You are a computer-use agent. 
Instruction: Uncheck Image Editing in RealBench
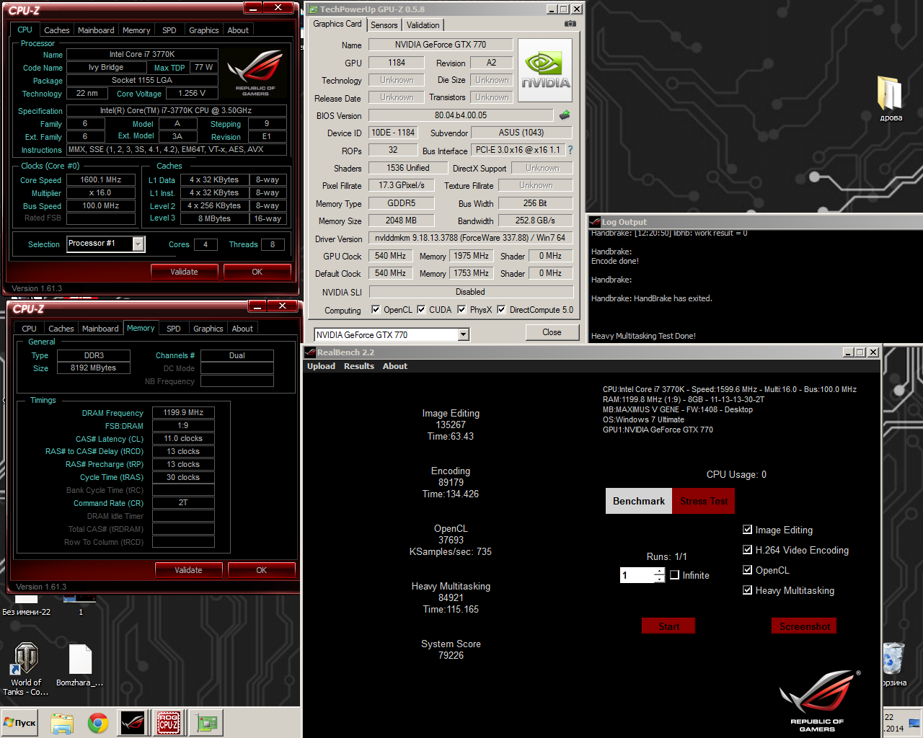748,530
